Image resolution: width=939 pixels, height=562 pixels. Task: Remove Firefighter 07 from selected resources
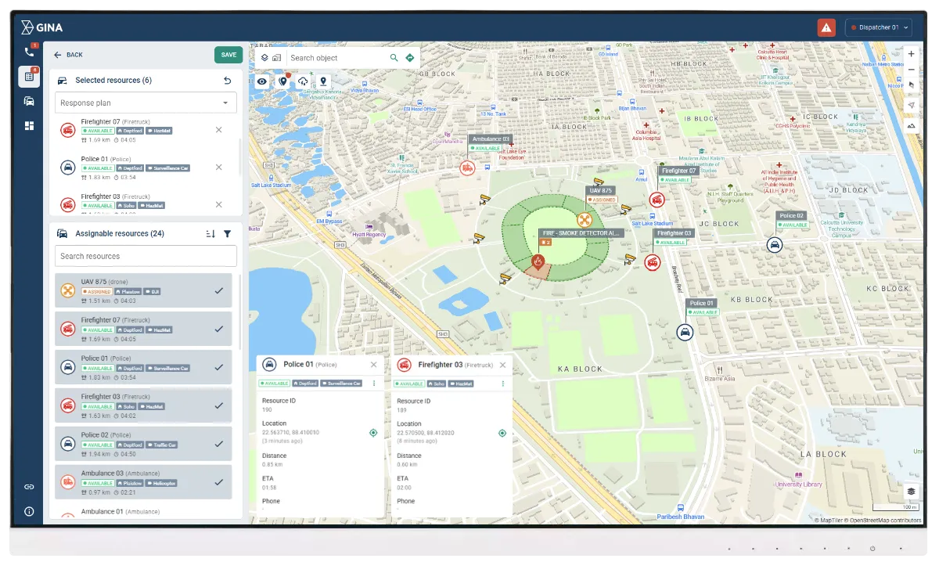218,129
